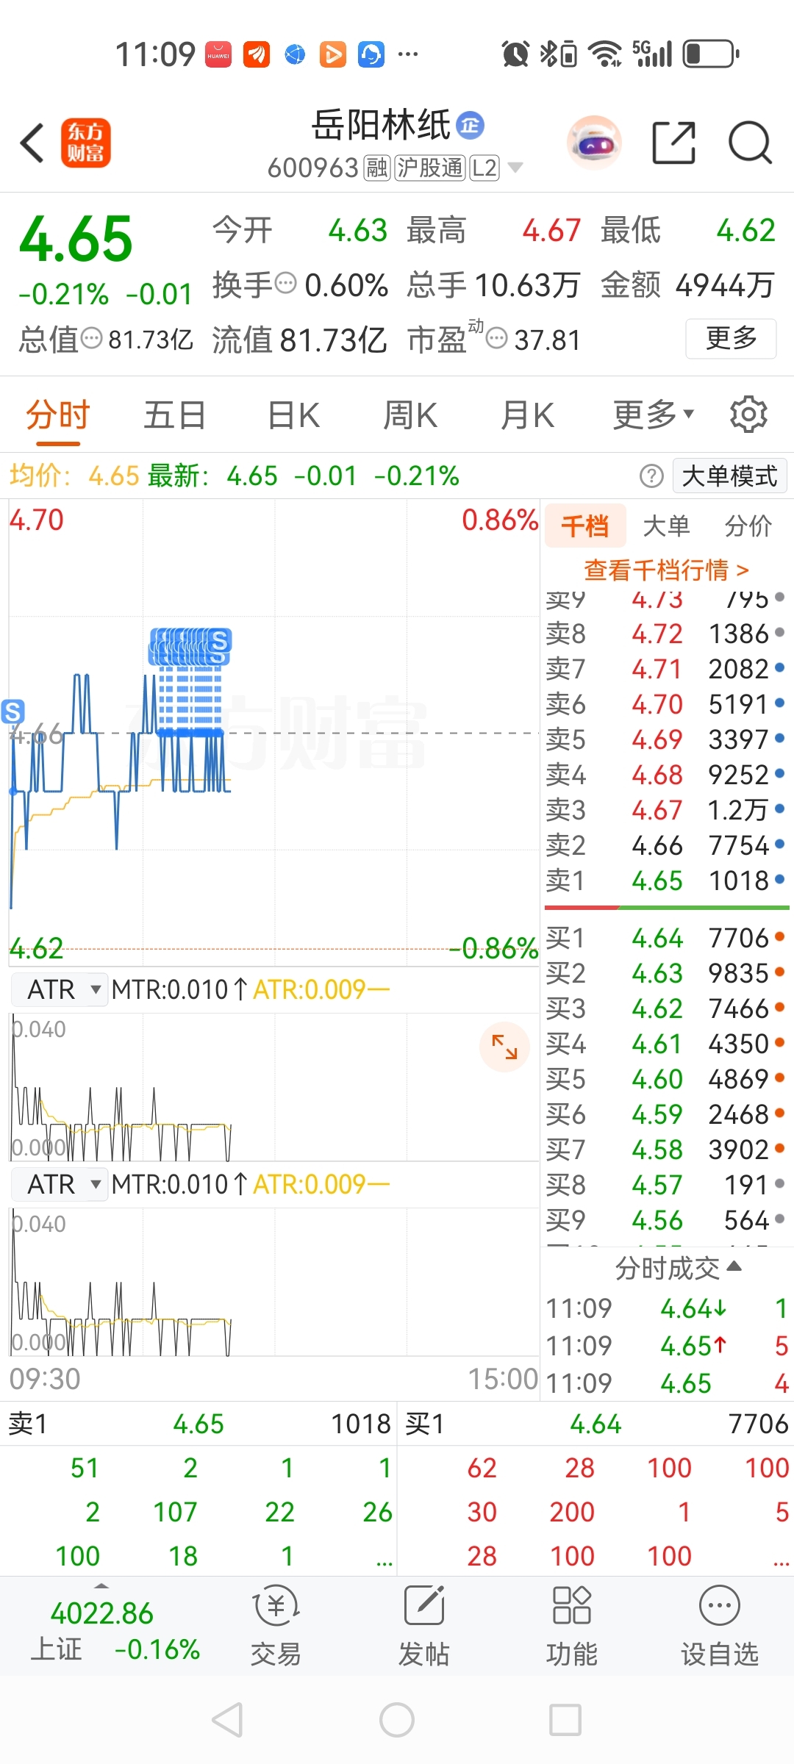Tap 11:09 trade at 4.64↓

tap(667, 1308)
